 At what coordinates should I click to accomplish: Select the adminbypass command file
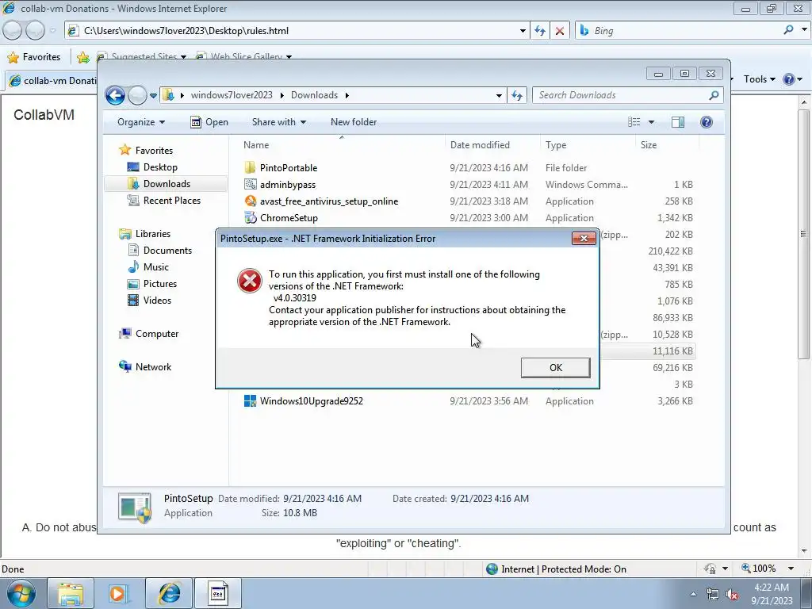coord(287,184)
